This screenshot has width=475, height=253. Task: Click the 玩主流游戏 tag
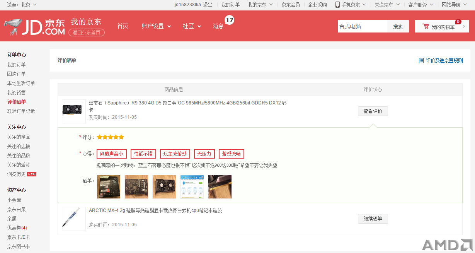[175, 154]
